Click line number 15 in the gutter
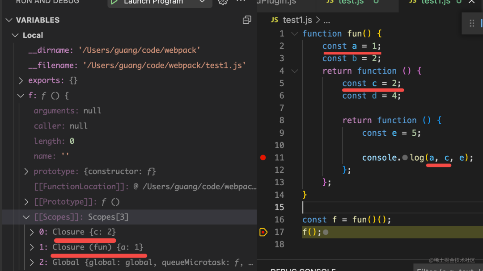 pos(279,207)
